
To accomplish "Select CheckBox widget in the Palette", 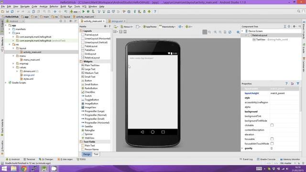I will (90, 92).
